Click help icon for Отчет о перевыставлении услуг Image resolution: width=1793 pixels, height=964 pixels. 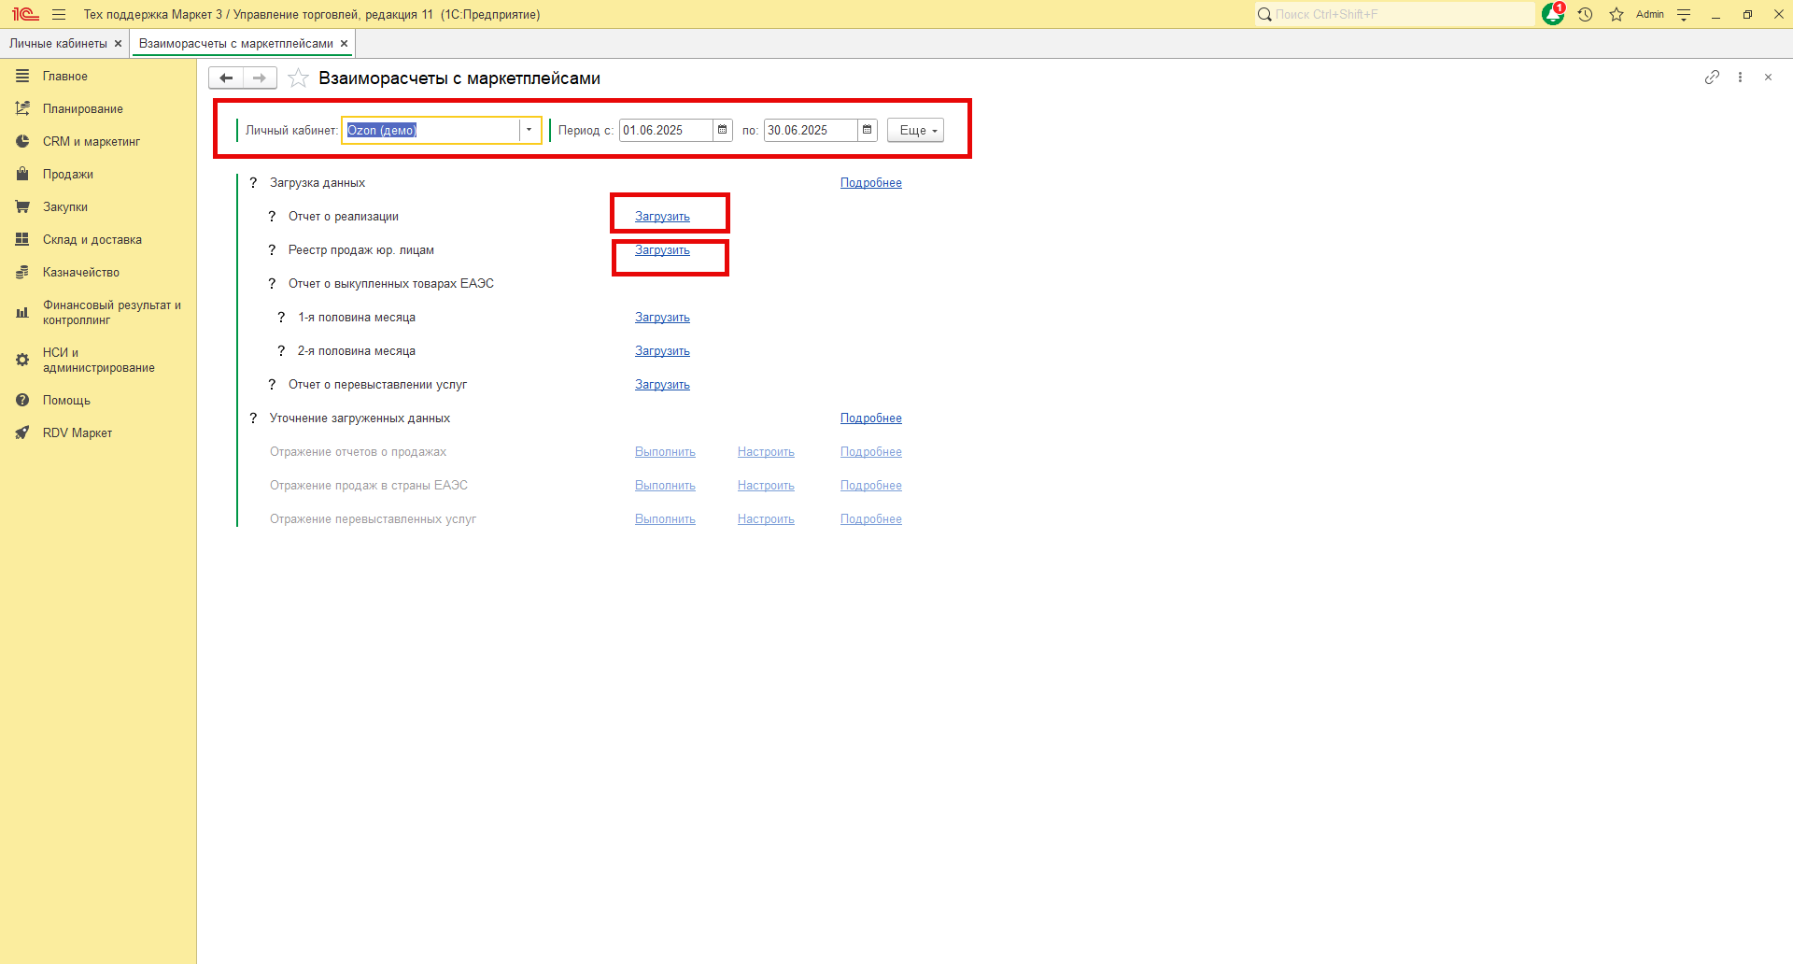coord(272,385)
